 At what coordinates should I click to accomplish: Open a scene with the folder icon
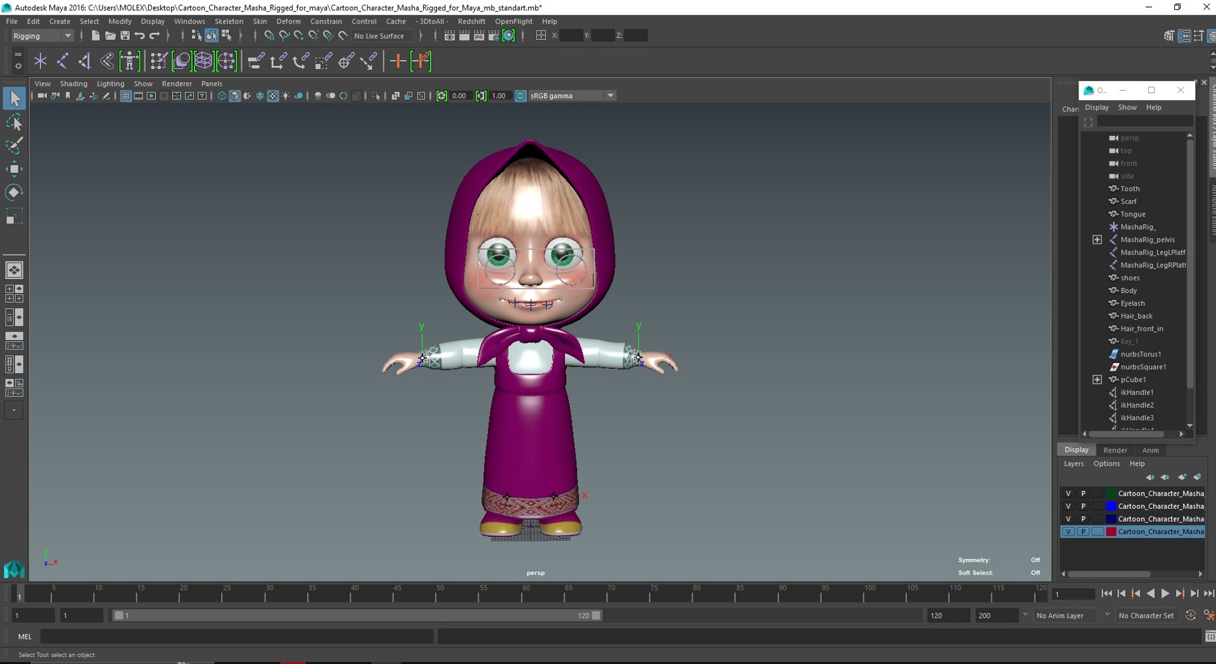point(110,35)
